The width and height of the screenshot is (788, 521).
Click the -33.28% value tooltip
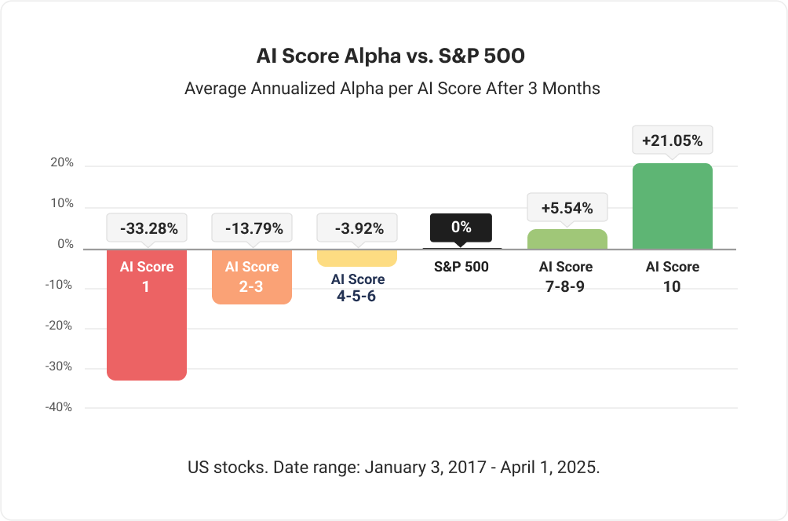pyautogui.click(x=149, y=228)
